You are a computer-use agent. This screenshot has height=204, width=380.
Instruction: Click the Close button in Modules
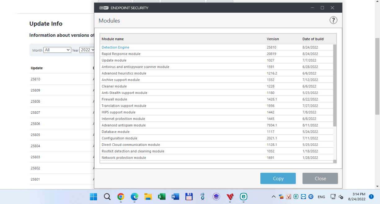click(320, 178)
